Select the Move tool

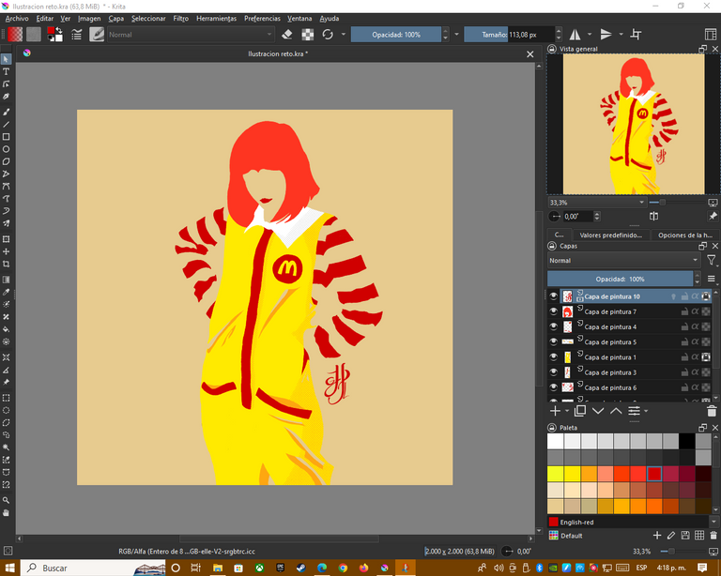click(6, 251)
